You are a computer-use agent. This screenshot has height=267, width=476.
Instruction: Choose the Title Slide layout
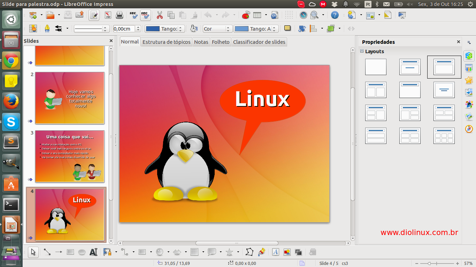click(410, 67)
